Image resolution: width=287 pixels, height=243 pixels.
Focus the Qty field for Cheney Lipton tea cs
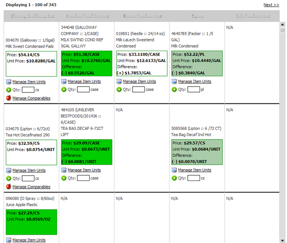click(28, 178)
